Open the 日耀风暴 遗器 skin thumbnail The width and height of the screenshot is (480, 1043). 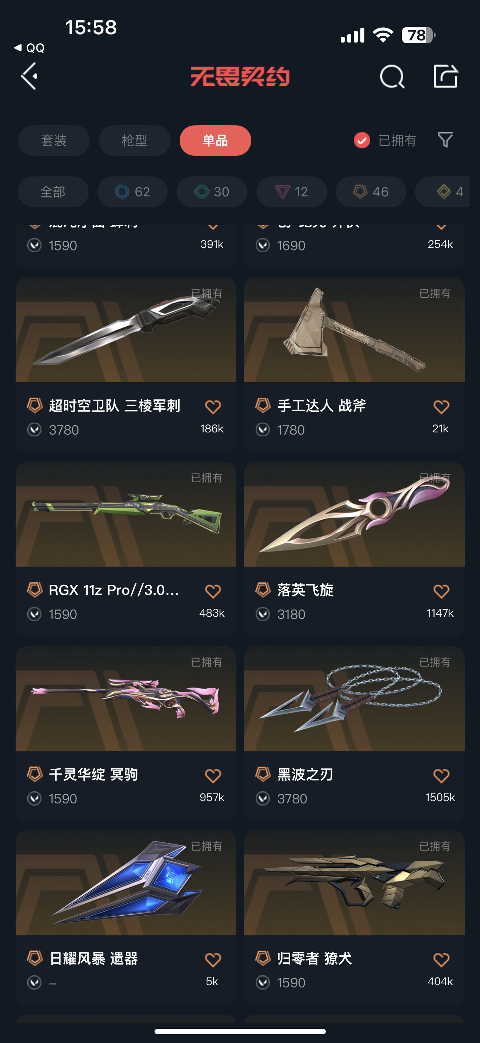point(126,883)
